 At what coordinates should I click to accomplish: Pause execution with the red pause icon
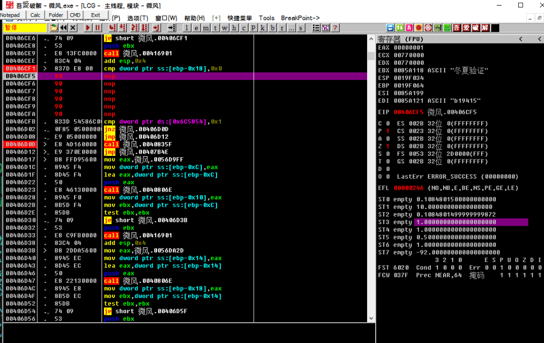97,28
